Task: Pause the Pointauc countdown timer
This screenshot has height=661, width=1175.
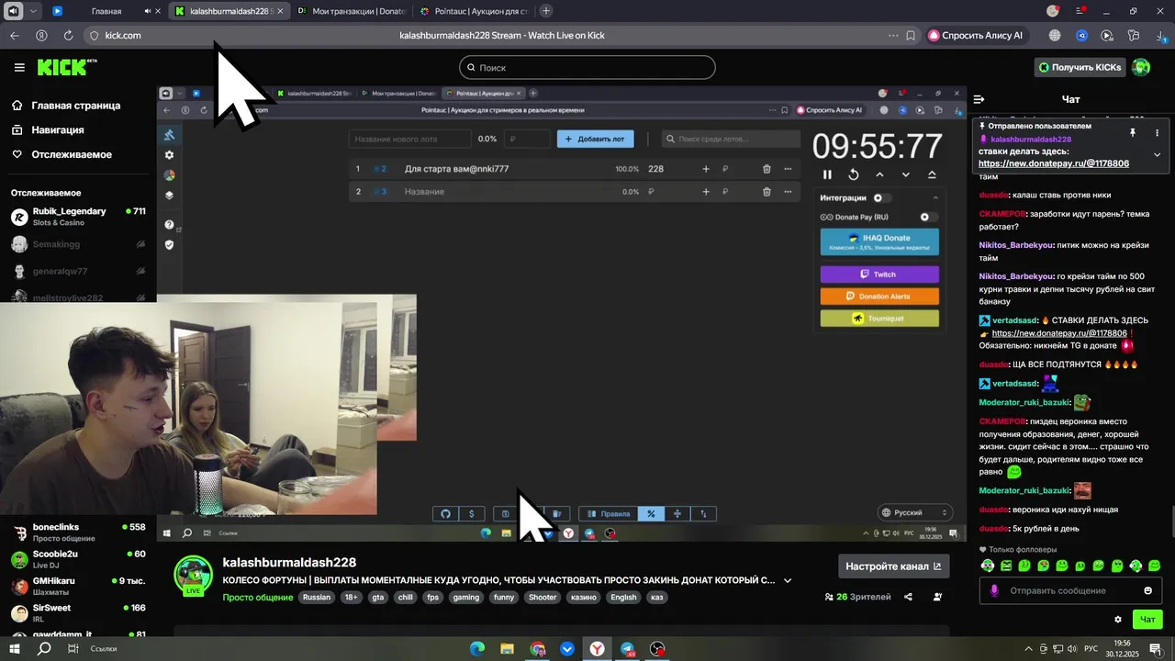Action: pos(827,174)
